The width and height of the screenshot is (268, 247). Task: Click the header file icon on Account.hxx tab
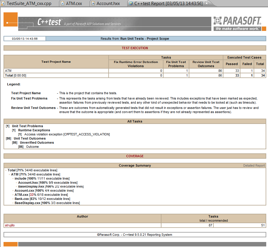(93, 4)
